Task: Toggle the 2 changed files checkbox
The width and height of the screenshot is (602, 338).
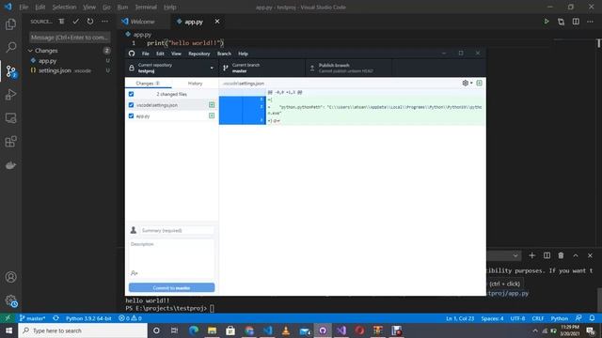Action: tap(132, 94)
